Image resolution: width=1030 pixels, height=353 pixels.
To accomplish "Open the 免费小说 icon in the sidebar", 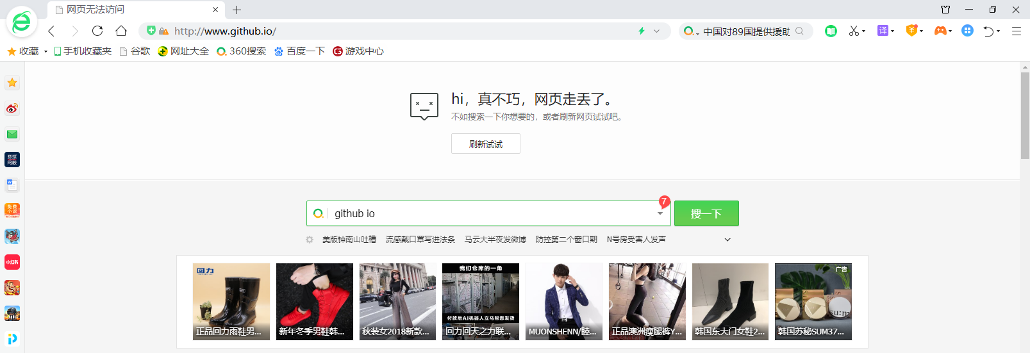I will [12, 211].
